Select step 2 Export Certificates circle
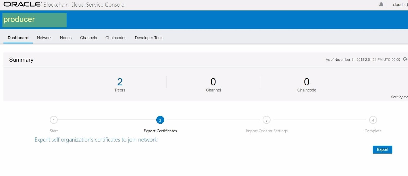This screenshot has width=408, height=176. 160,120
